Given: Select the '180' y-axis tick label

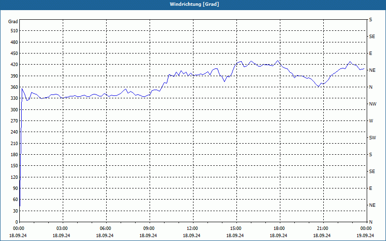Looking at the screenshot, I should click(x=14, y=155).
